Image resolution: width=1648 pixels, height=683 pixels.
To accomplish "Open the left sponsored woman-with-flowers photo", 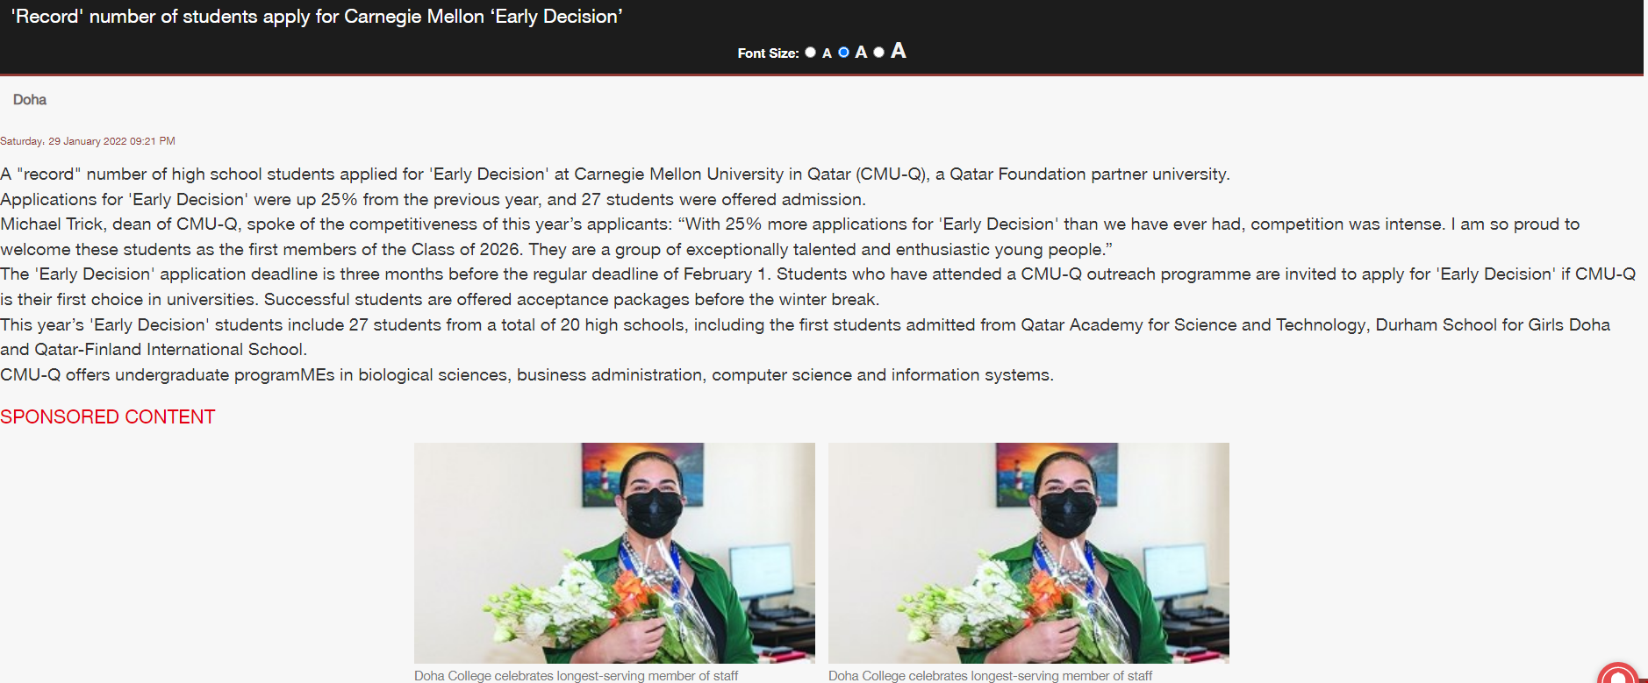I will [x=614, y=553].
